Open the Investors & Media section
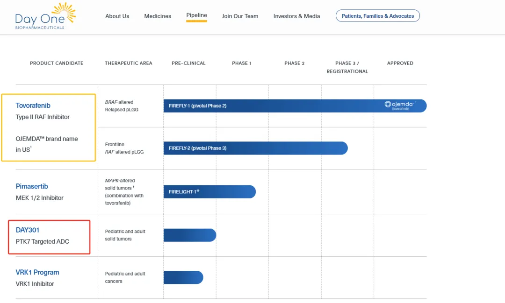The image size is (505, 303). pyautogui.click(x=296, y=16)
